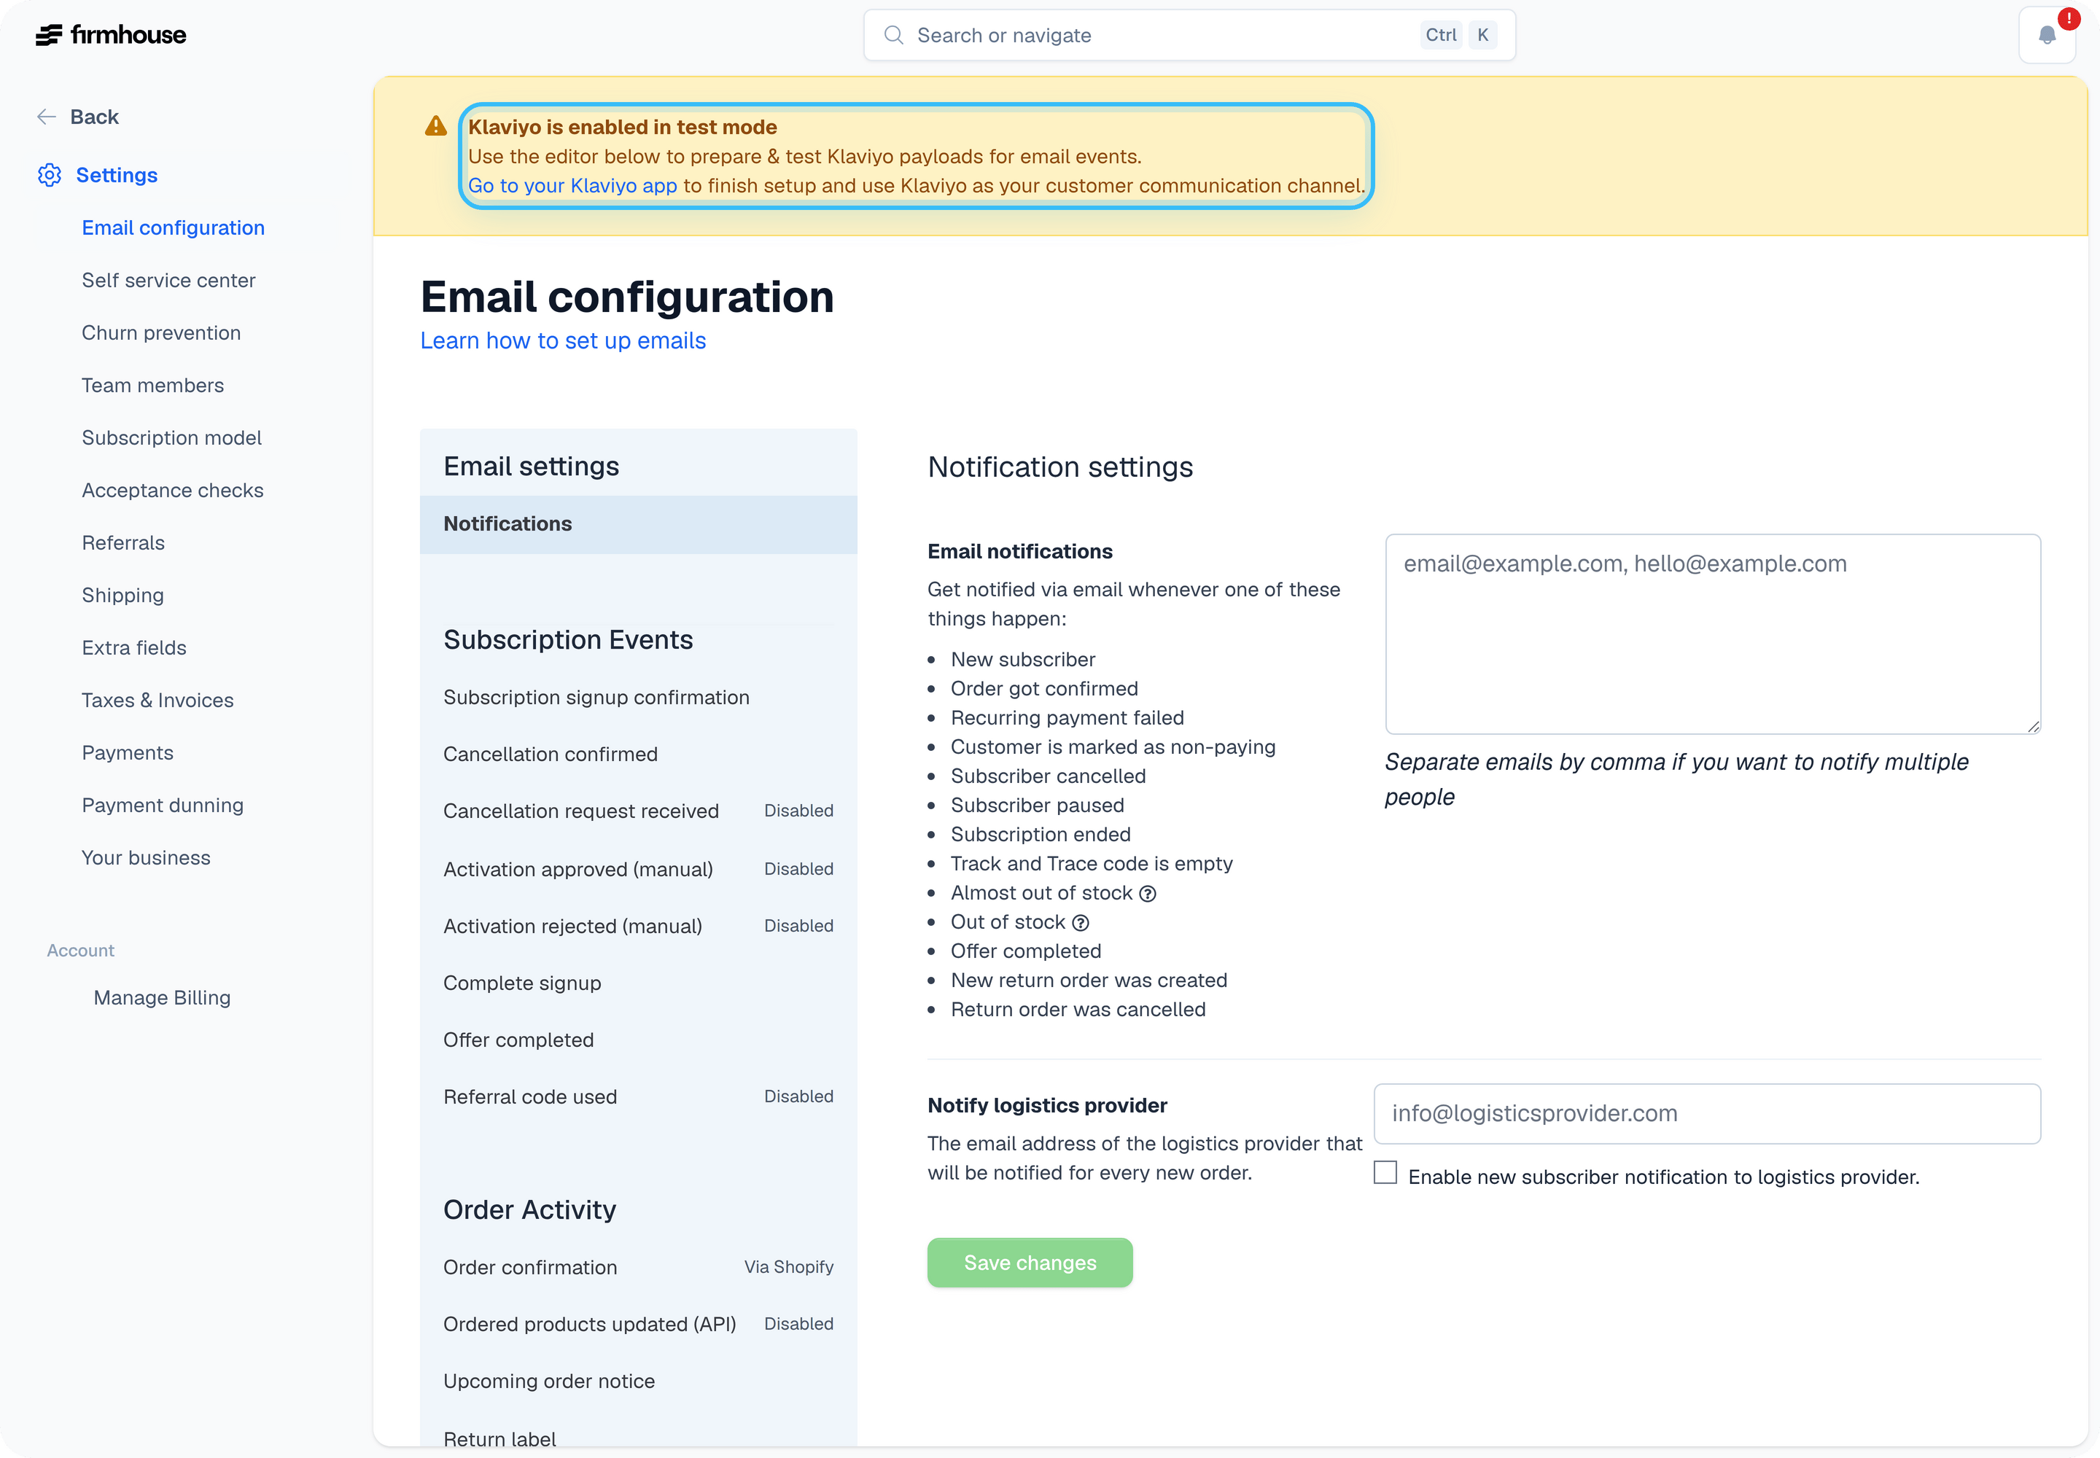The image size is (2100, 1458).
Task: Open Your business settings
Action: tap(145, 858)
